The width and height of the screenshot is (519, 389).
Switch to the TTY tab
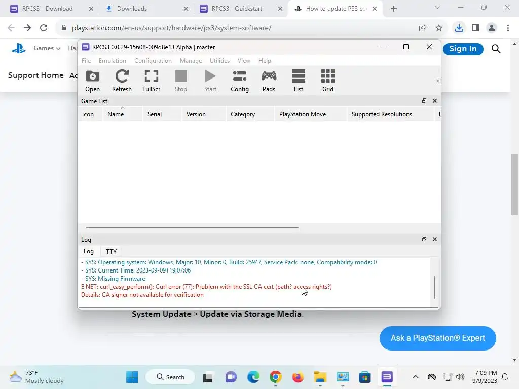coord(111,251)
